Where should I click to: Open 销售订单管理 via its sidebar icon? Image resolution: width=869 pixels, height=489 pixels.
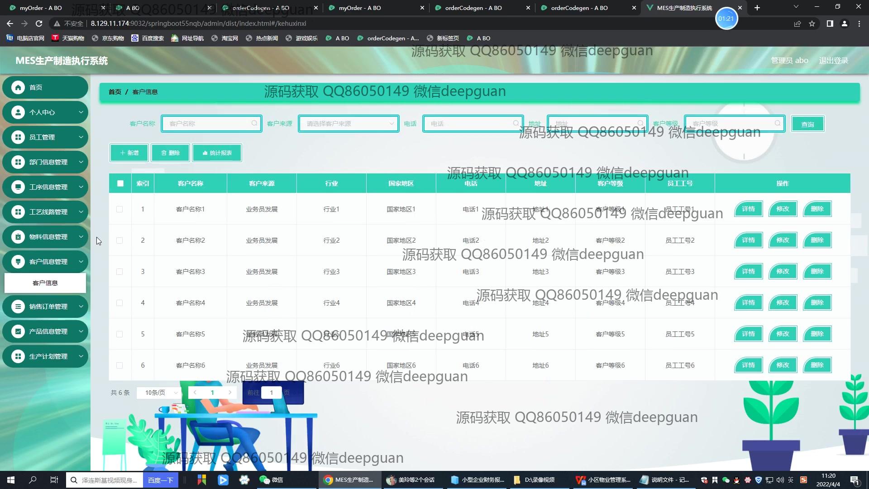coord(18,307)
